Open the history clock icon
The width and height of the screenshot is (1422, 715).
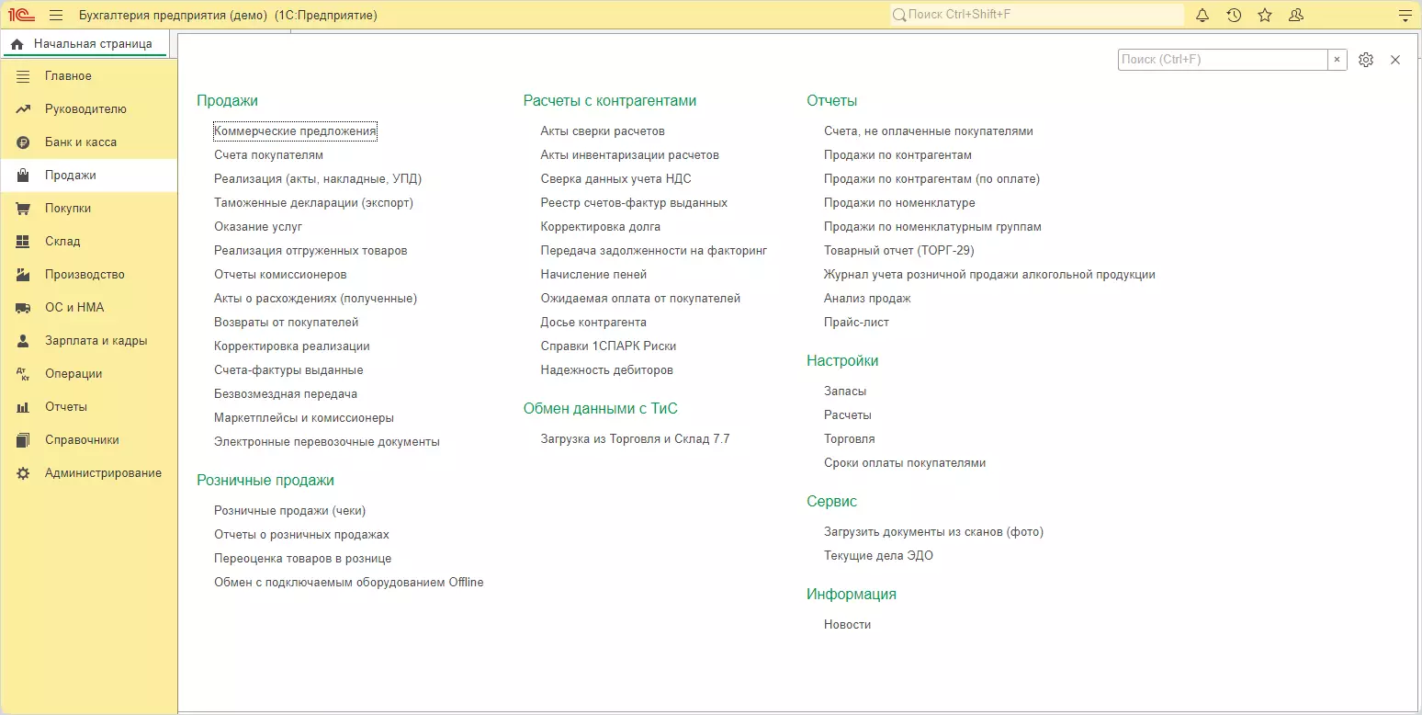tap(1234, 15)
